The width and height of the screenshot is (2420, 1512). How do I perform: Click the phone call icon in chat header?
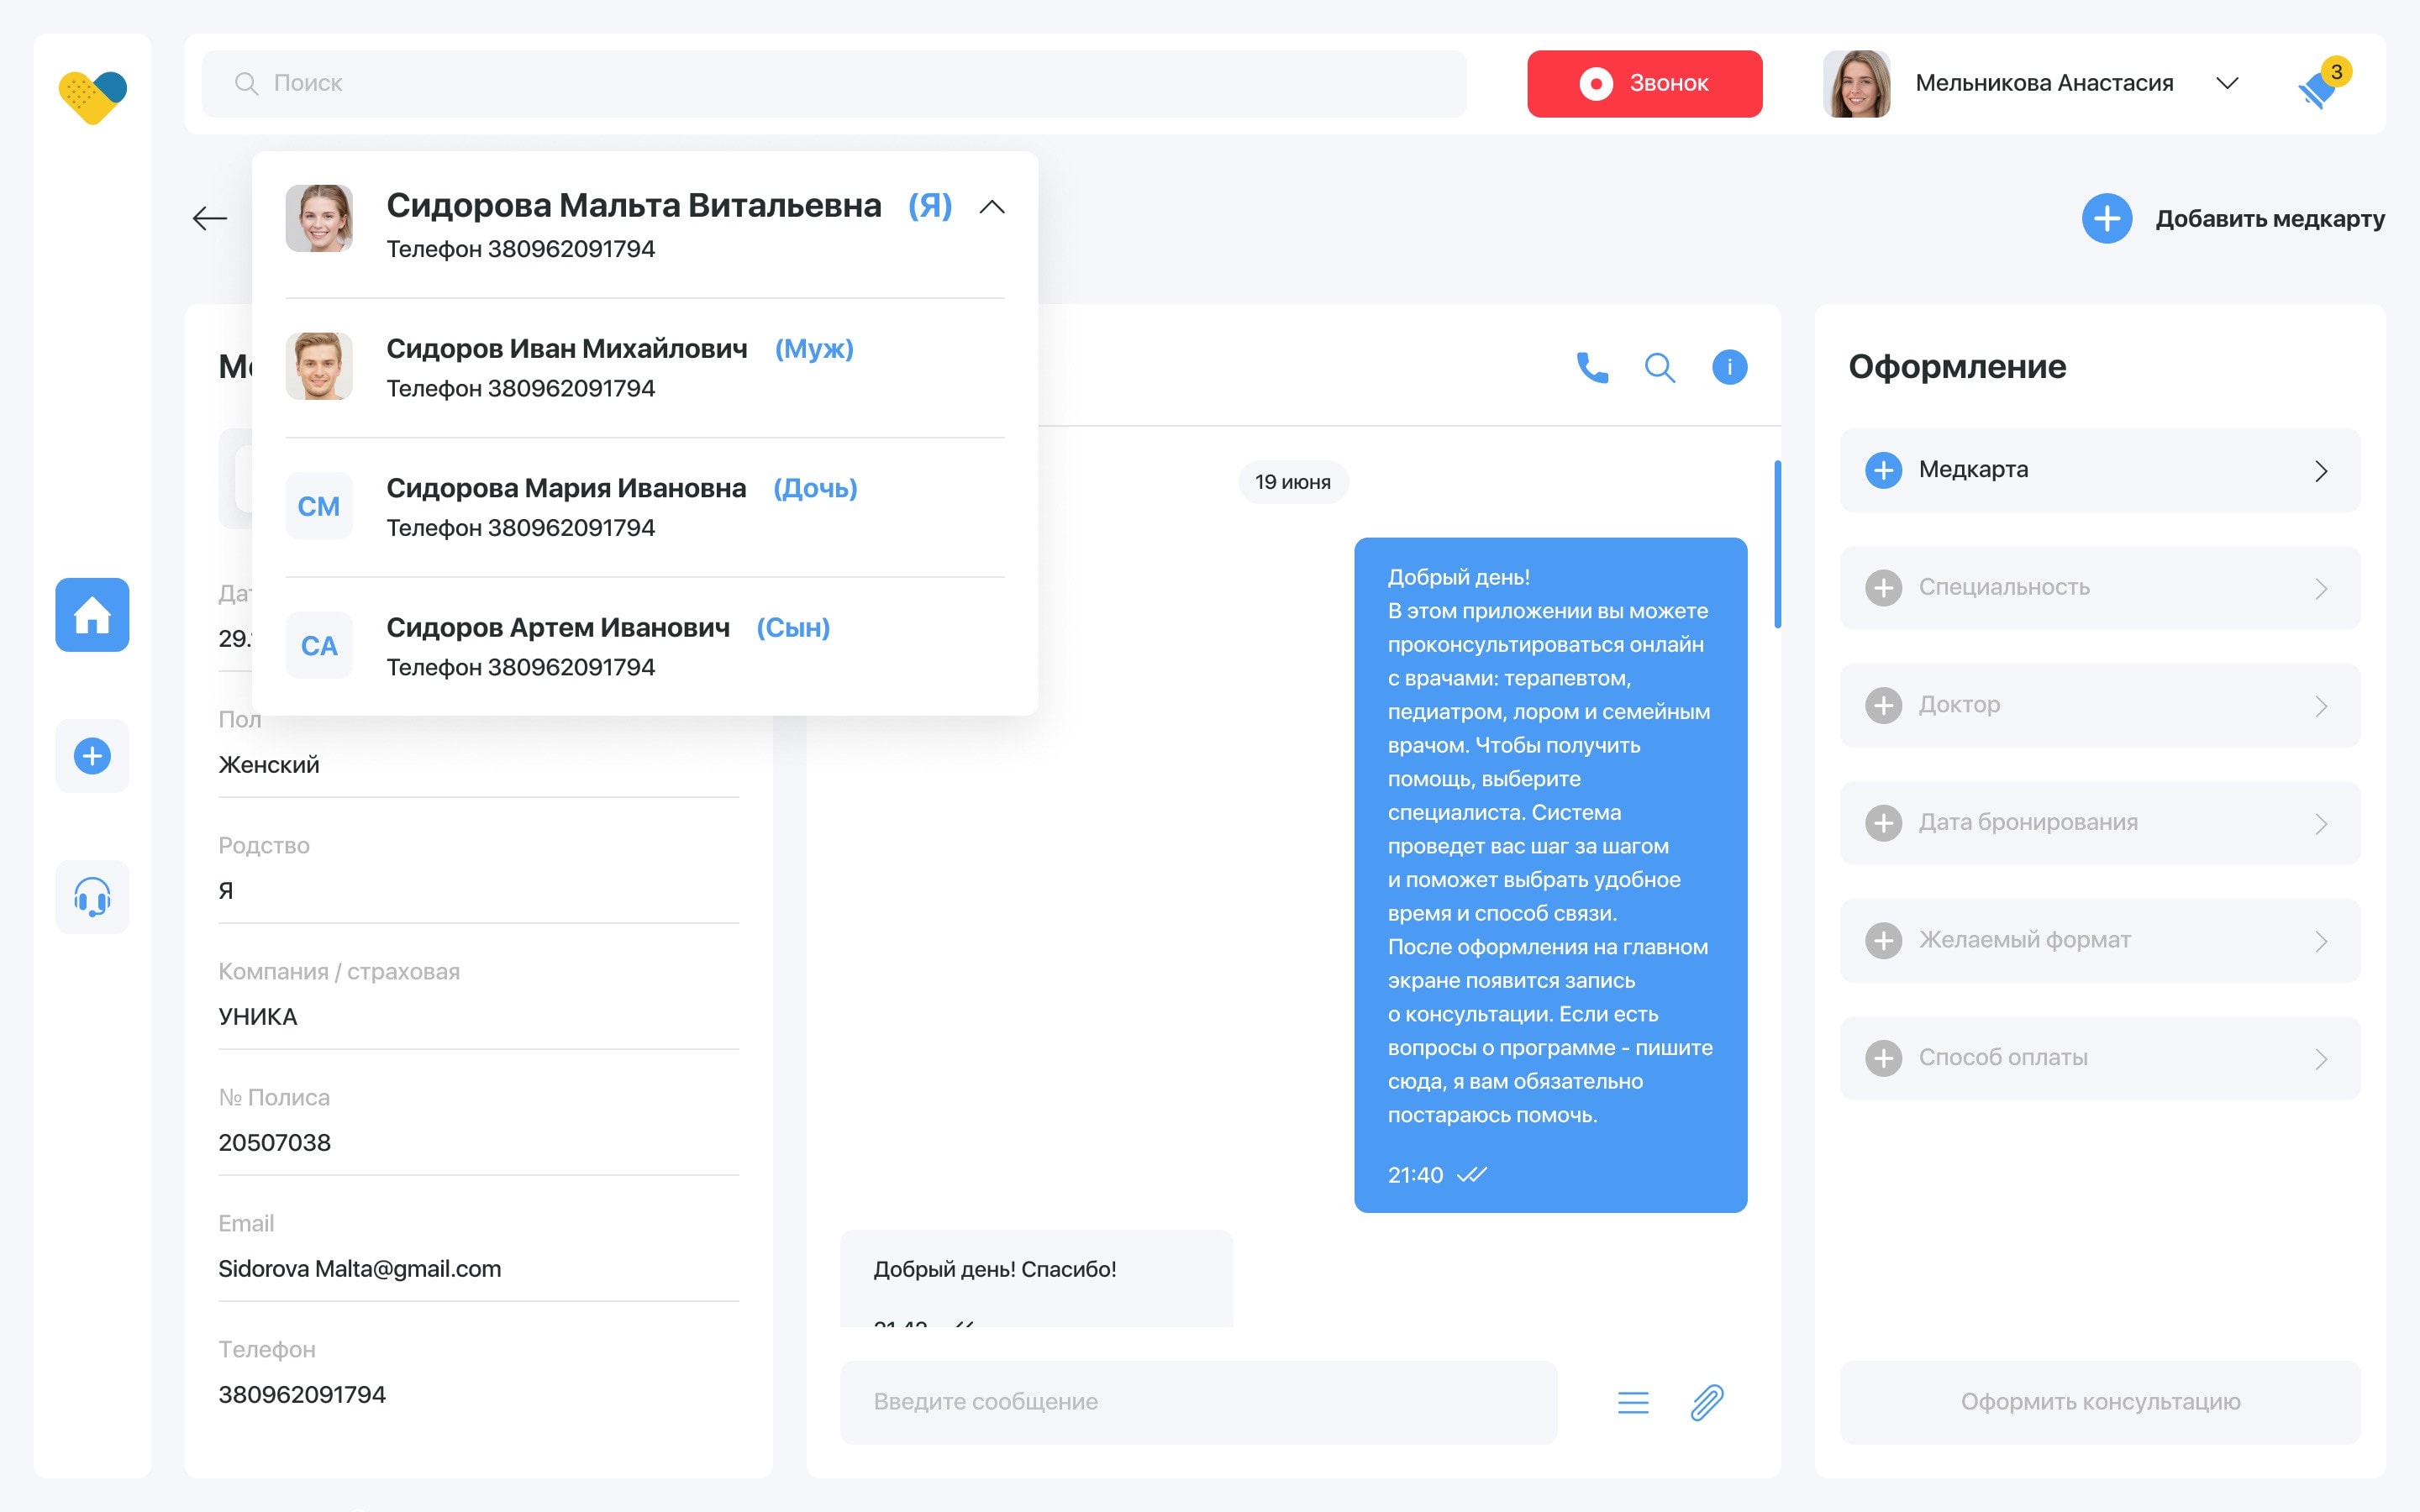pos(1592,367)
